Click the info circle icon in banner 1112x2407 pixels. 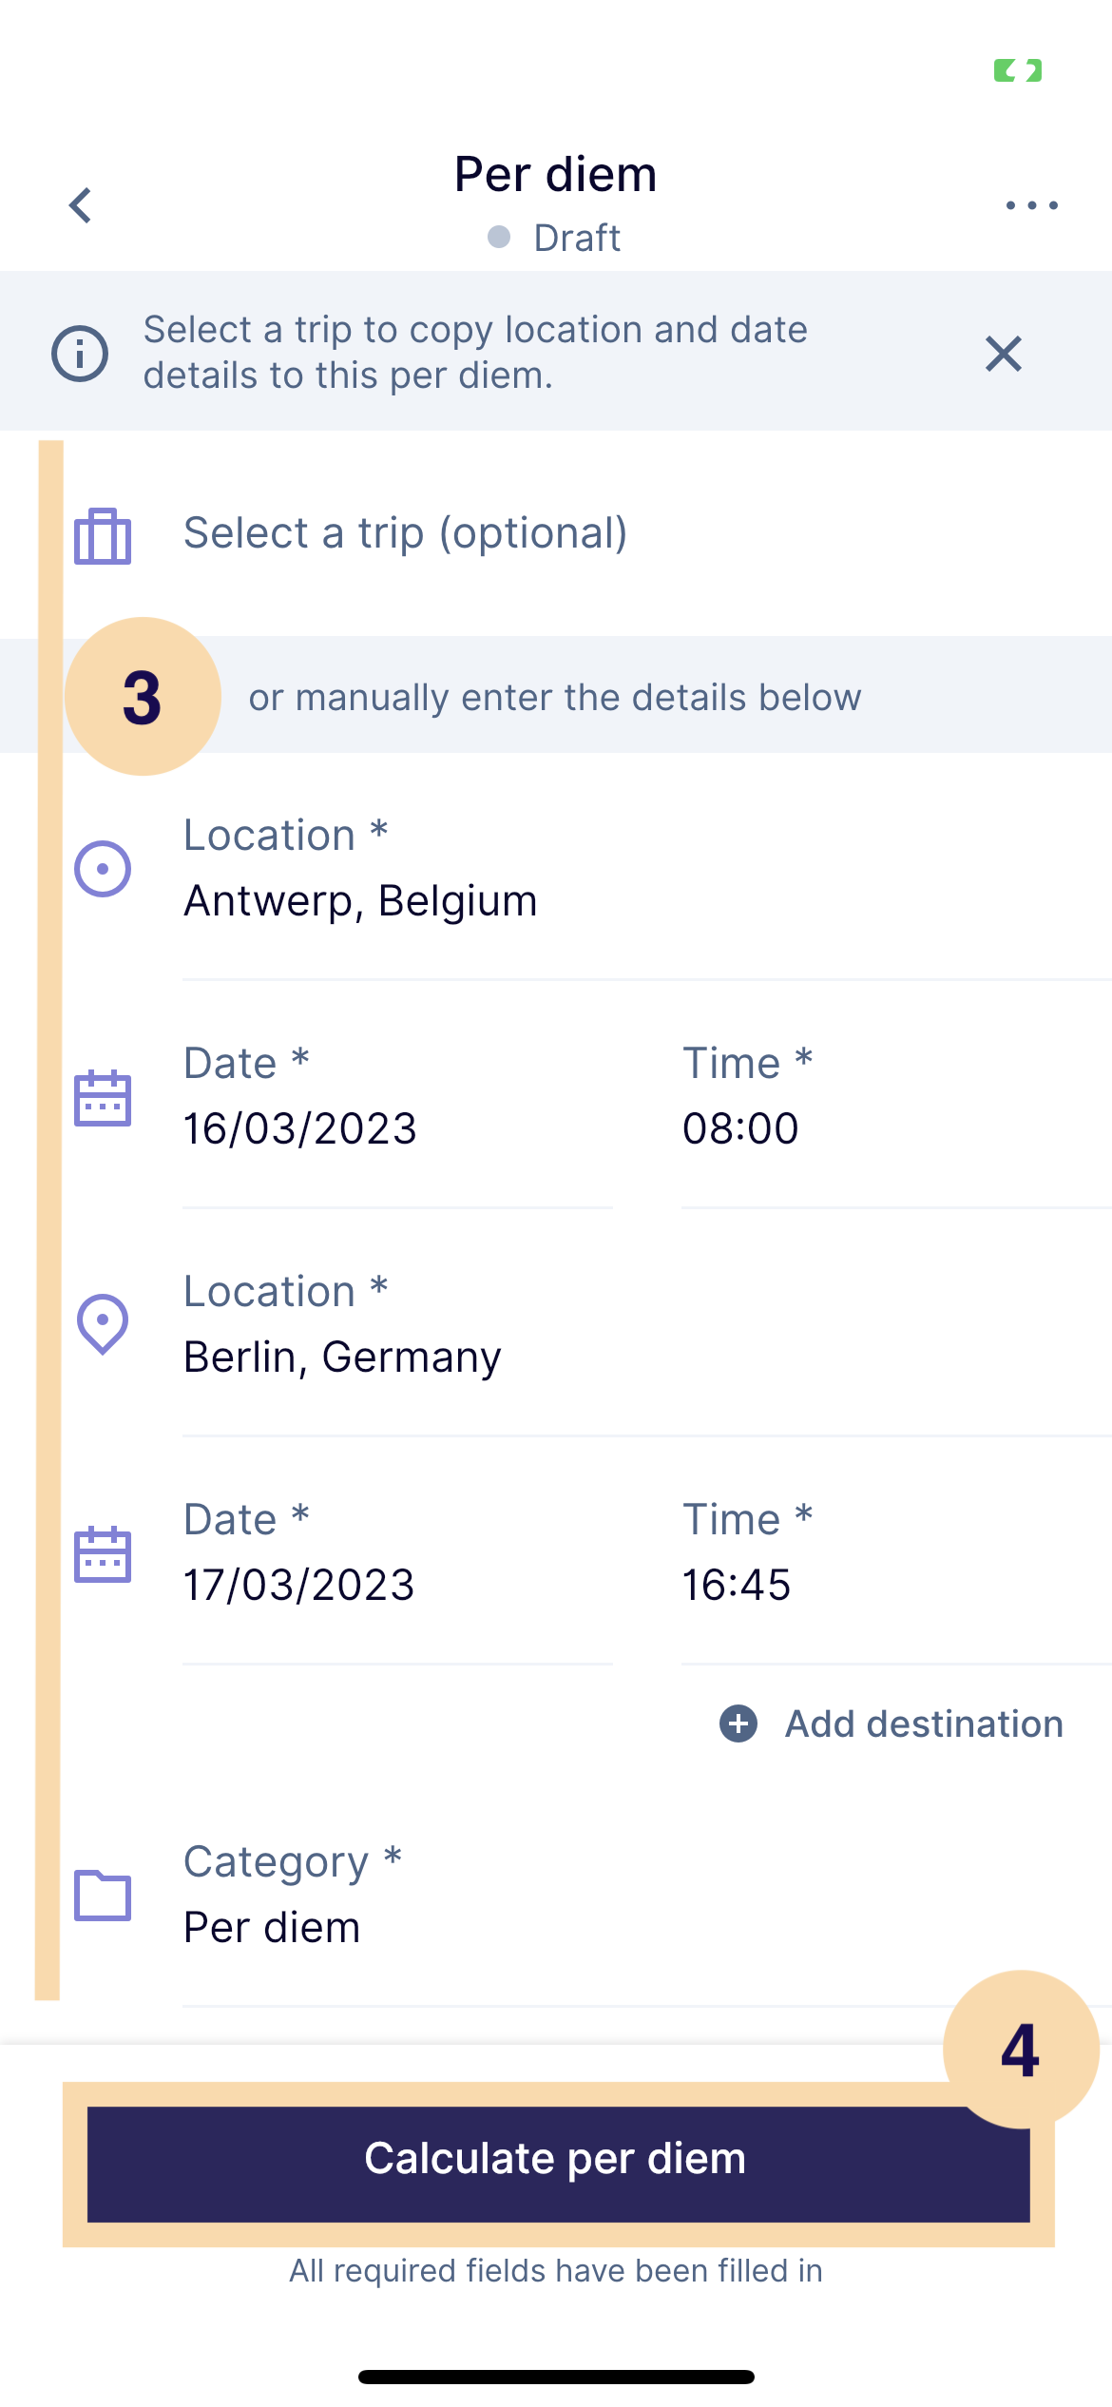(80, 354)
